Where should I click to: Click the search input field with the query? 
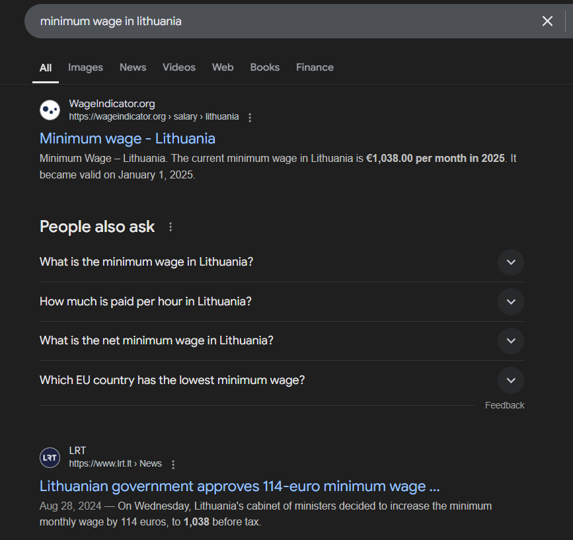tap(264, 21)
